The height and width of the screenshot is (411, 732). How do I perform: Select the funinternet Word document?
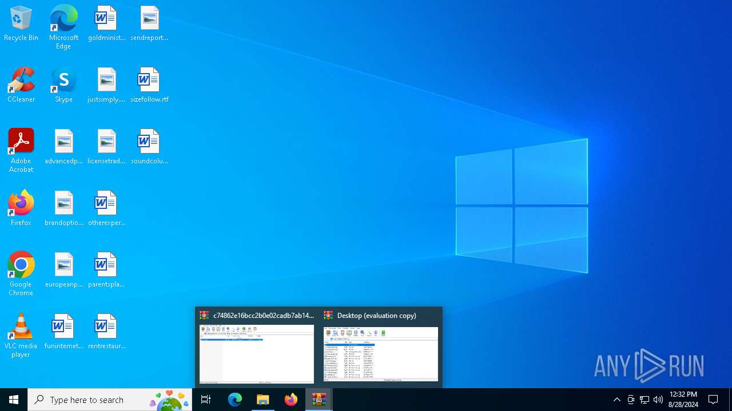pyautogui.click(x=63, y=332)
